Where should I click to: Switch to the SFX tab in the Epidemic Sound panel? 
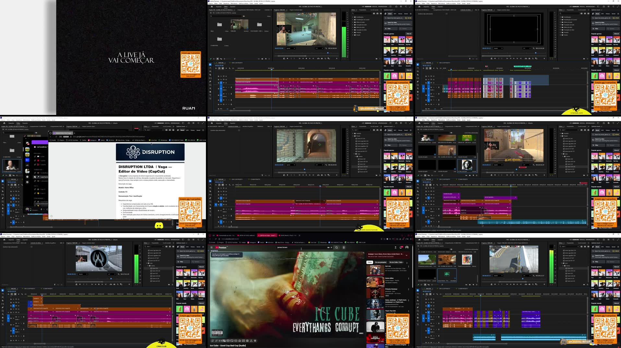tap(395, 14)
